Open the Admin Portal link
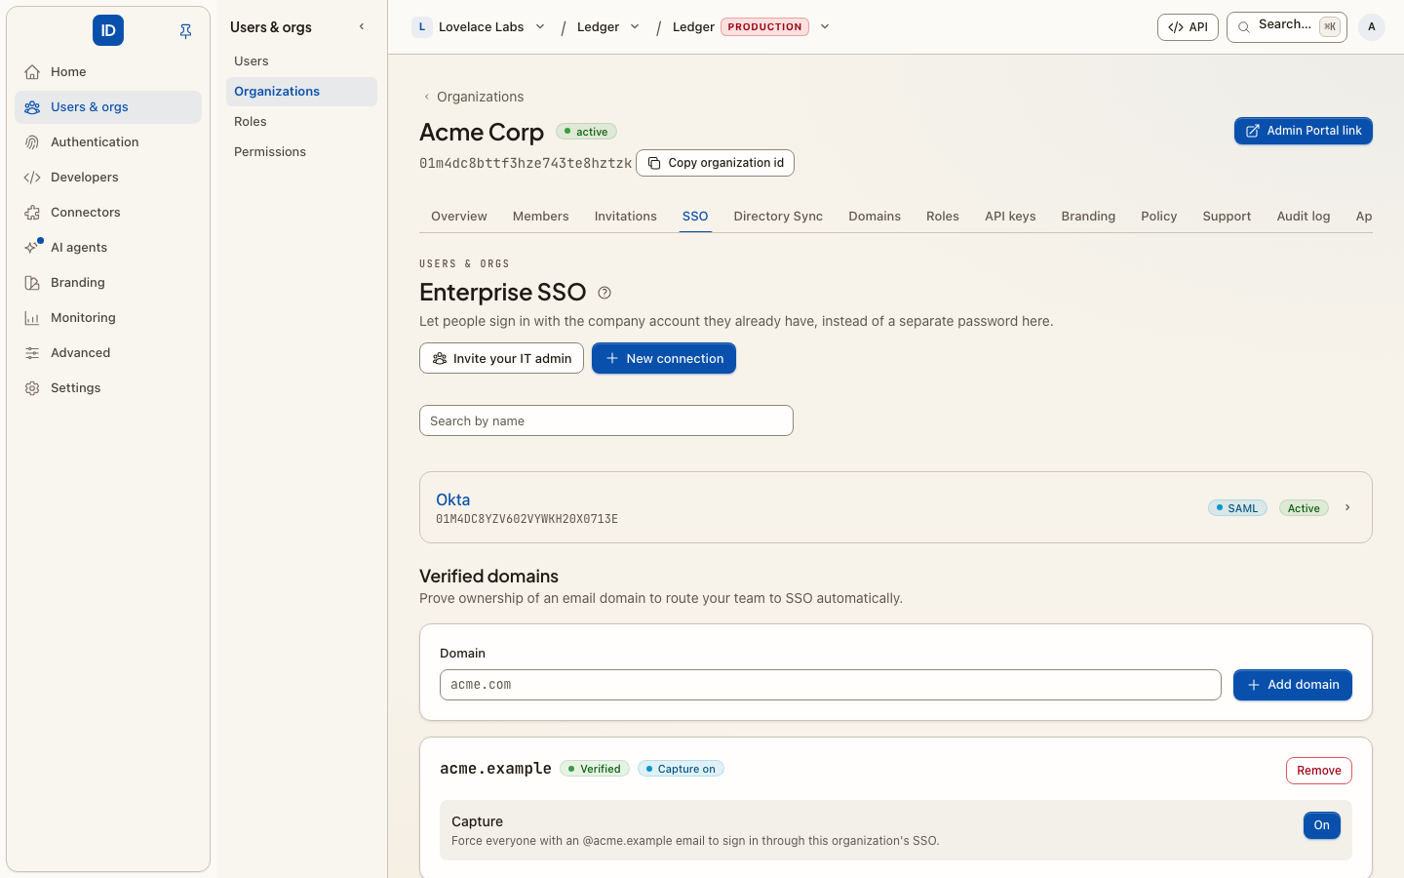The height and width of the screenshot is (878, 1404). tap(1304, 131)
